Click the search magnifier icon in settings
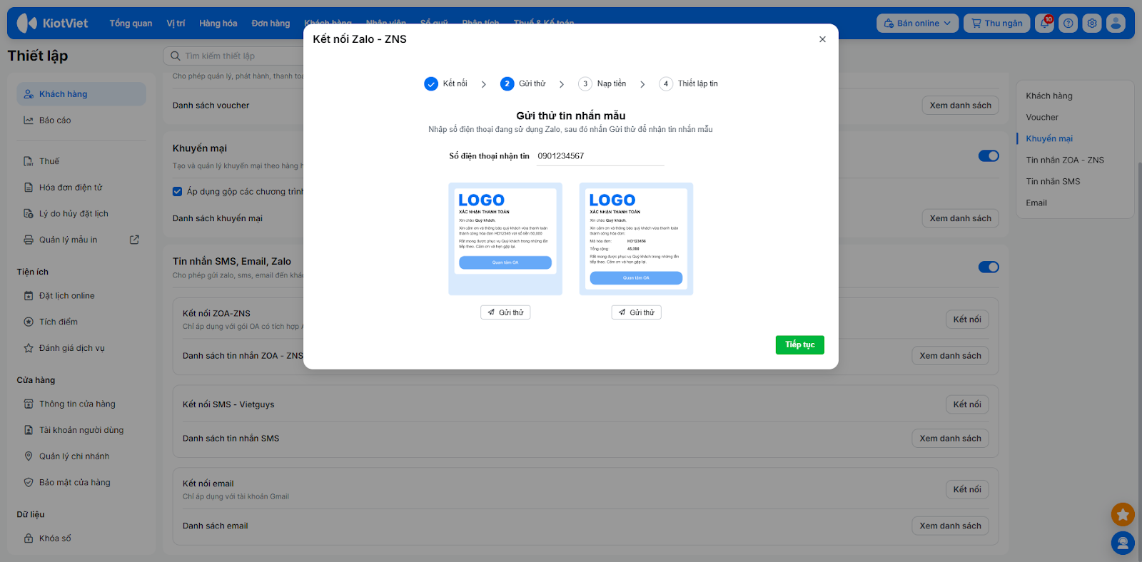This screenshot has width=1142, height=562. pyautogui.click(x=176, y=56)
